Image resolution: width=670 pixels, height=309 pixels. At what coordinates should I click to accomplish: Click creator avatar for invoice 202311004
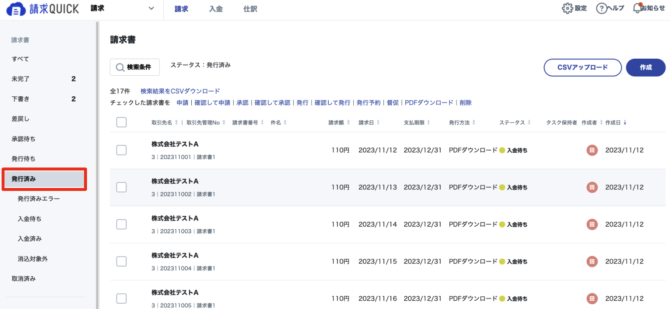(592, 262)
